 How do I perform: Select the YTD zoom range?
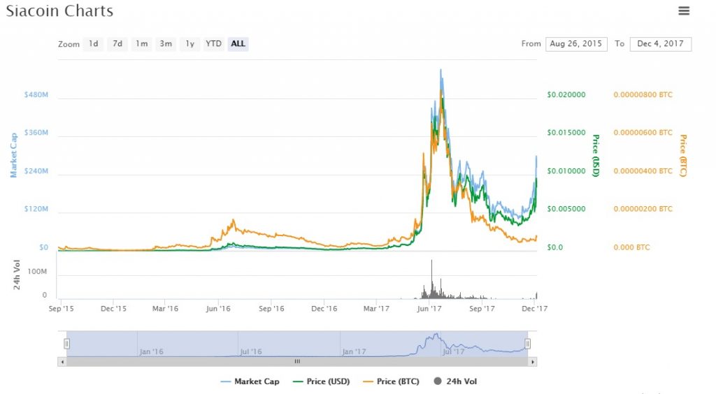click(x=213, y=44)
